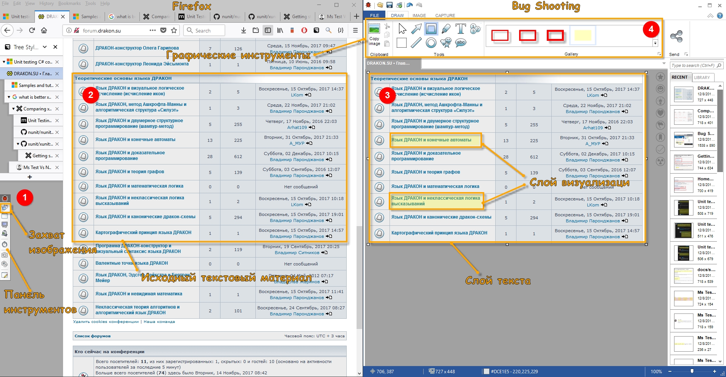Click the 'Type to search' field
This screenshot has height=377, width=726.
pyautogui.click(x=693, y=65)
